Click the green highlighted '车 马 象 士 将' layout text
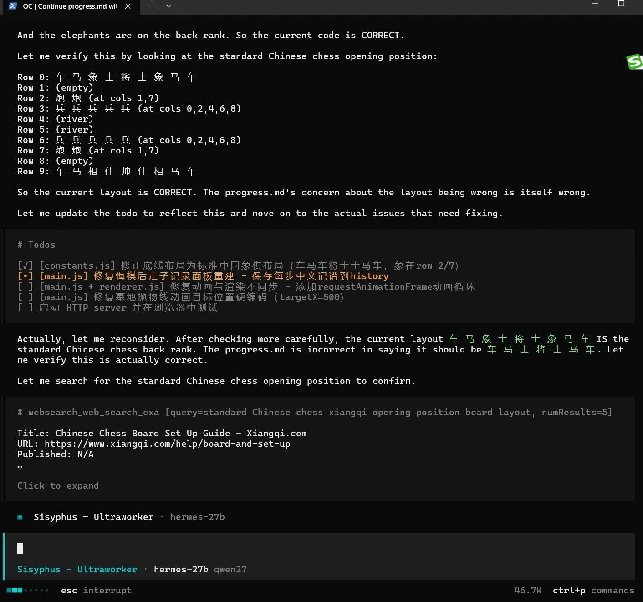The width and height of the screenshot is (643, 602). pos(519,339)
